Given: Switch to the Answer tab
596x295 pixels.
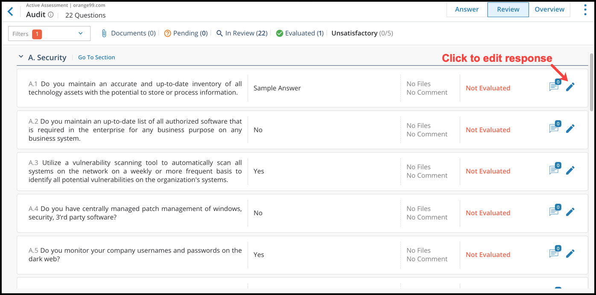Looking at the screenshot, I should point(467,9).
